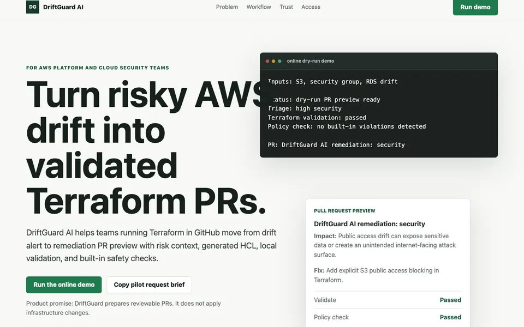Click the Run demo header button
The image size is (524, 327).
pos(475,7)
